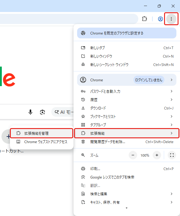Screen dimensions: 180x216
Task: Click the new window icon beside 新しいウィンドウ
Action: pos(83,56)
